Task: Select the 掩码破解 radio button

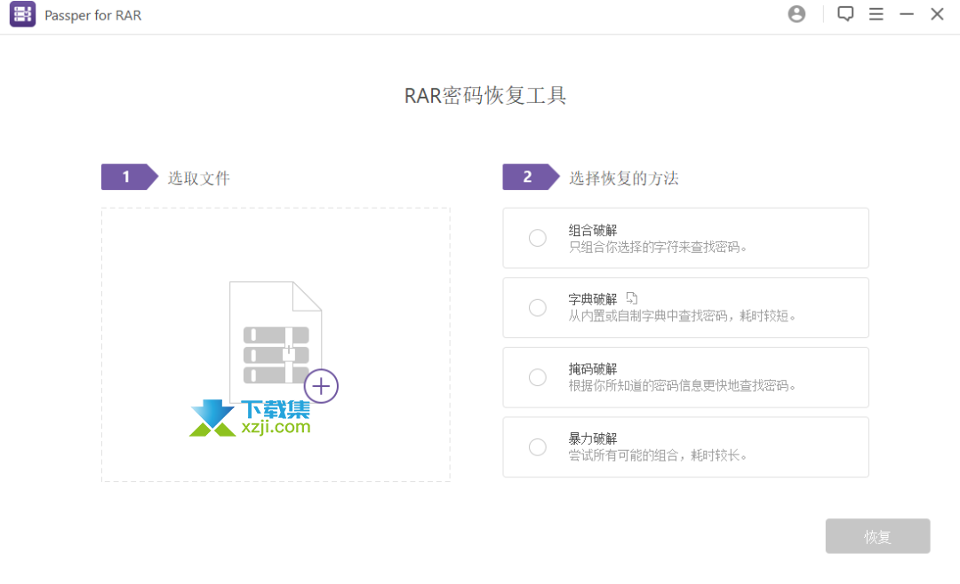Action: click(x=538, y=377)
